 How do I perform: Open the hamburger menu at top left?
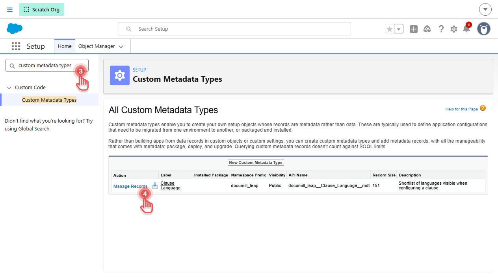pyautogui.click(x=10, y=9)
